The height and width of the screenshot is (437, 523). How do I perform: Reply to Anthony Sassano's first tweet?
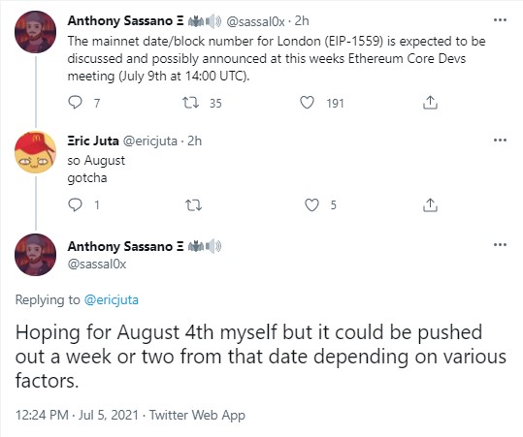click(75, 103)
